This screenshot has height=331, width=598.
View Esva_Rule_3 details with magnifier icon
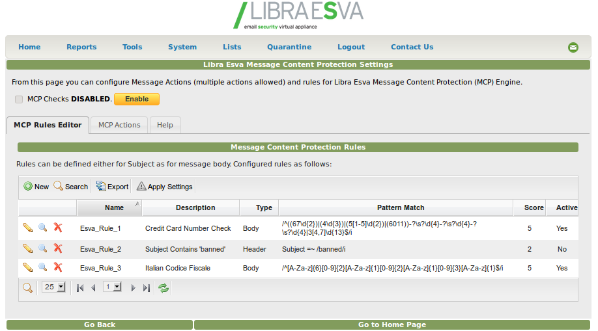(43, 267)
